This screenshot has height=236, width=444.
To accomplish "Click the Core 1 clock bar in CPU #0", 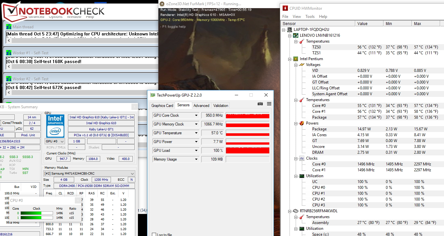I will (37, 217).
